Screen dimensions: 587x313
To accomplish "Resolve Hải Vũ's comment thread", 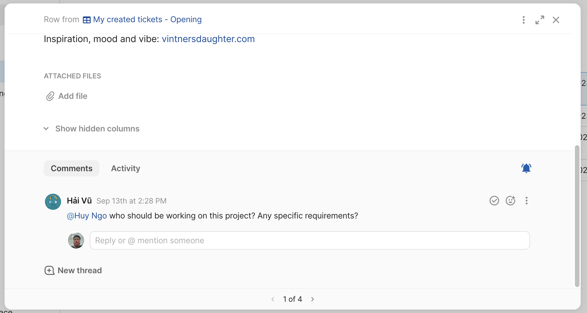I will point(494,201).
